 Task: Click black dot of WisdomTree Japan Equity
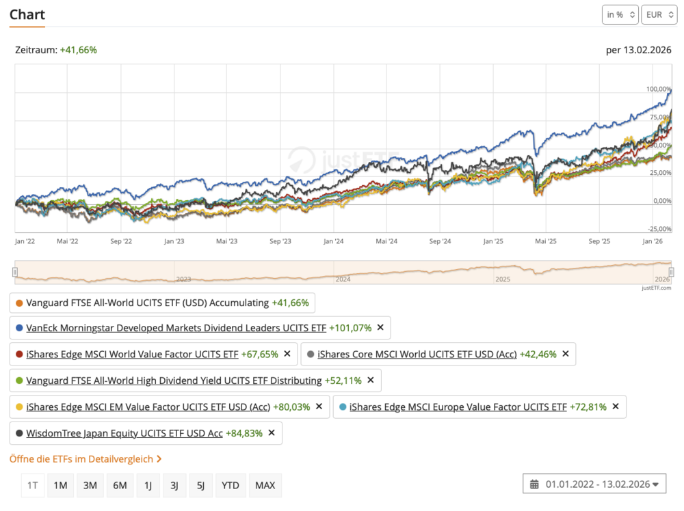(x=19, y=433)
